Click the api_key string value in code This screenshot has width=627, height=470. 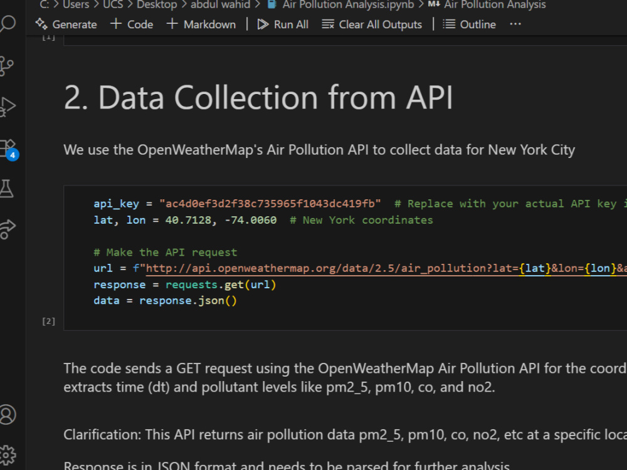pyautogui.click(x=270, y=204)
